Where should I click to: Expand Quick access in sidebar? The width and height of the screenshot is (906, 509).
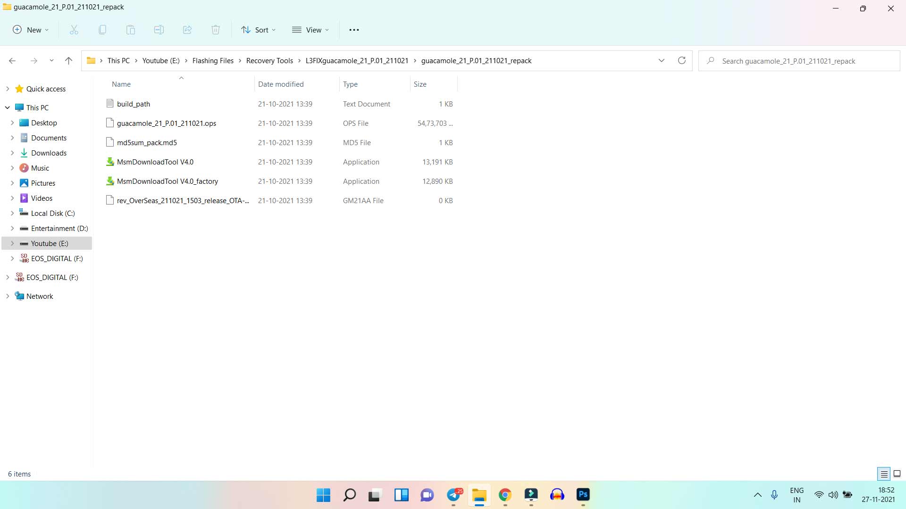(x=8, y=89)
